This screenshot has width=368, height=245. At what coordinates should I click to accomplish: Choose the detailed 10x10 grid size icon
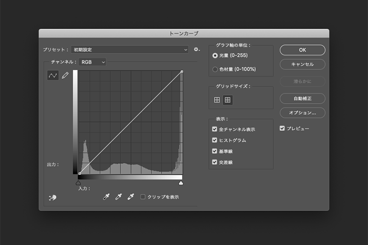tap(227, 100)
